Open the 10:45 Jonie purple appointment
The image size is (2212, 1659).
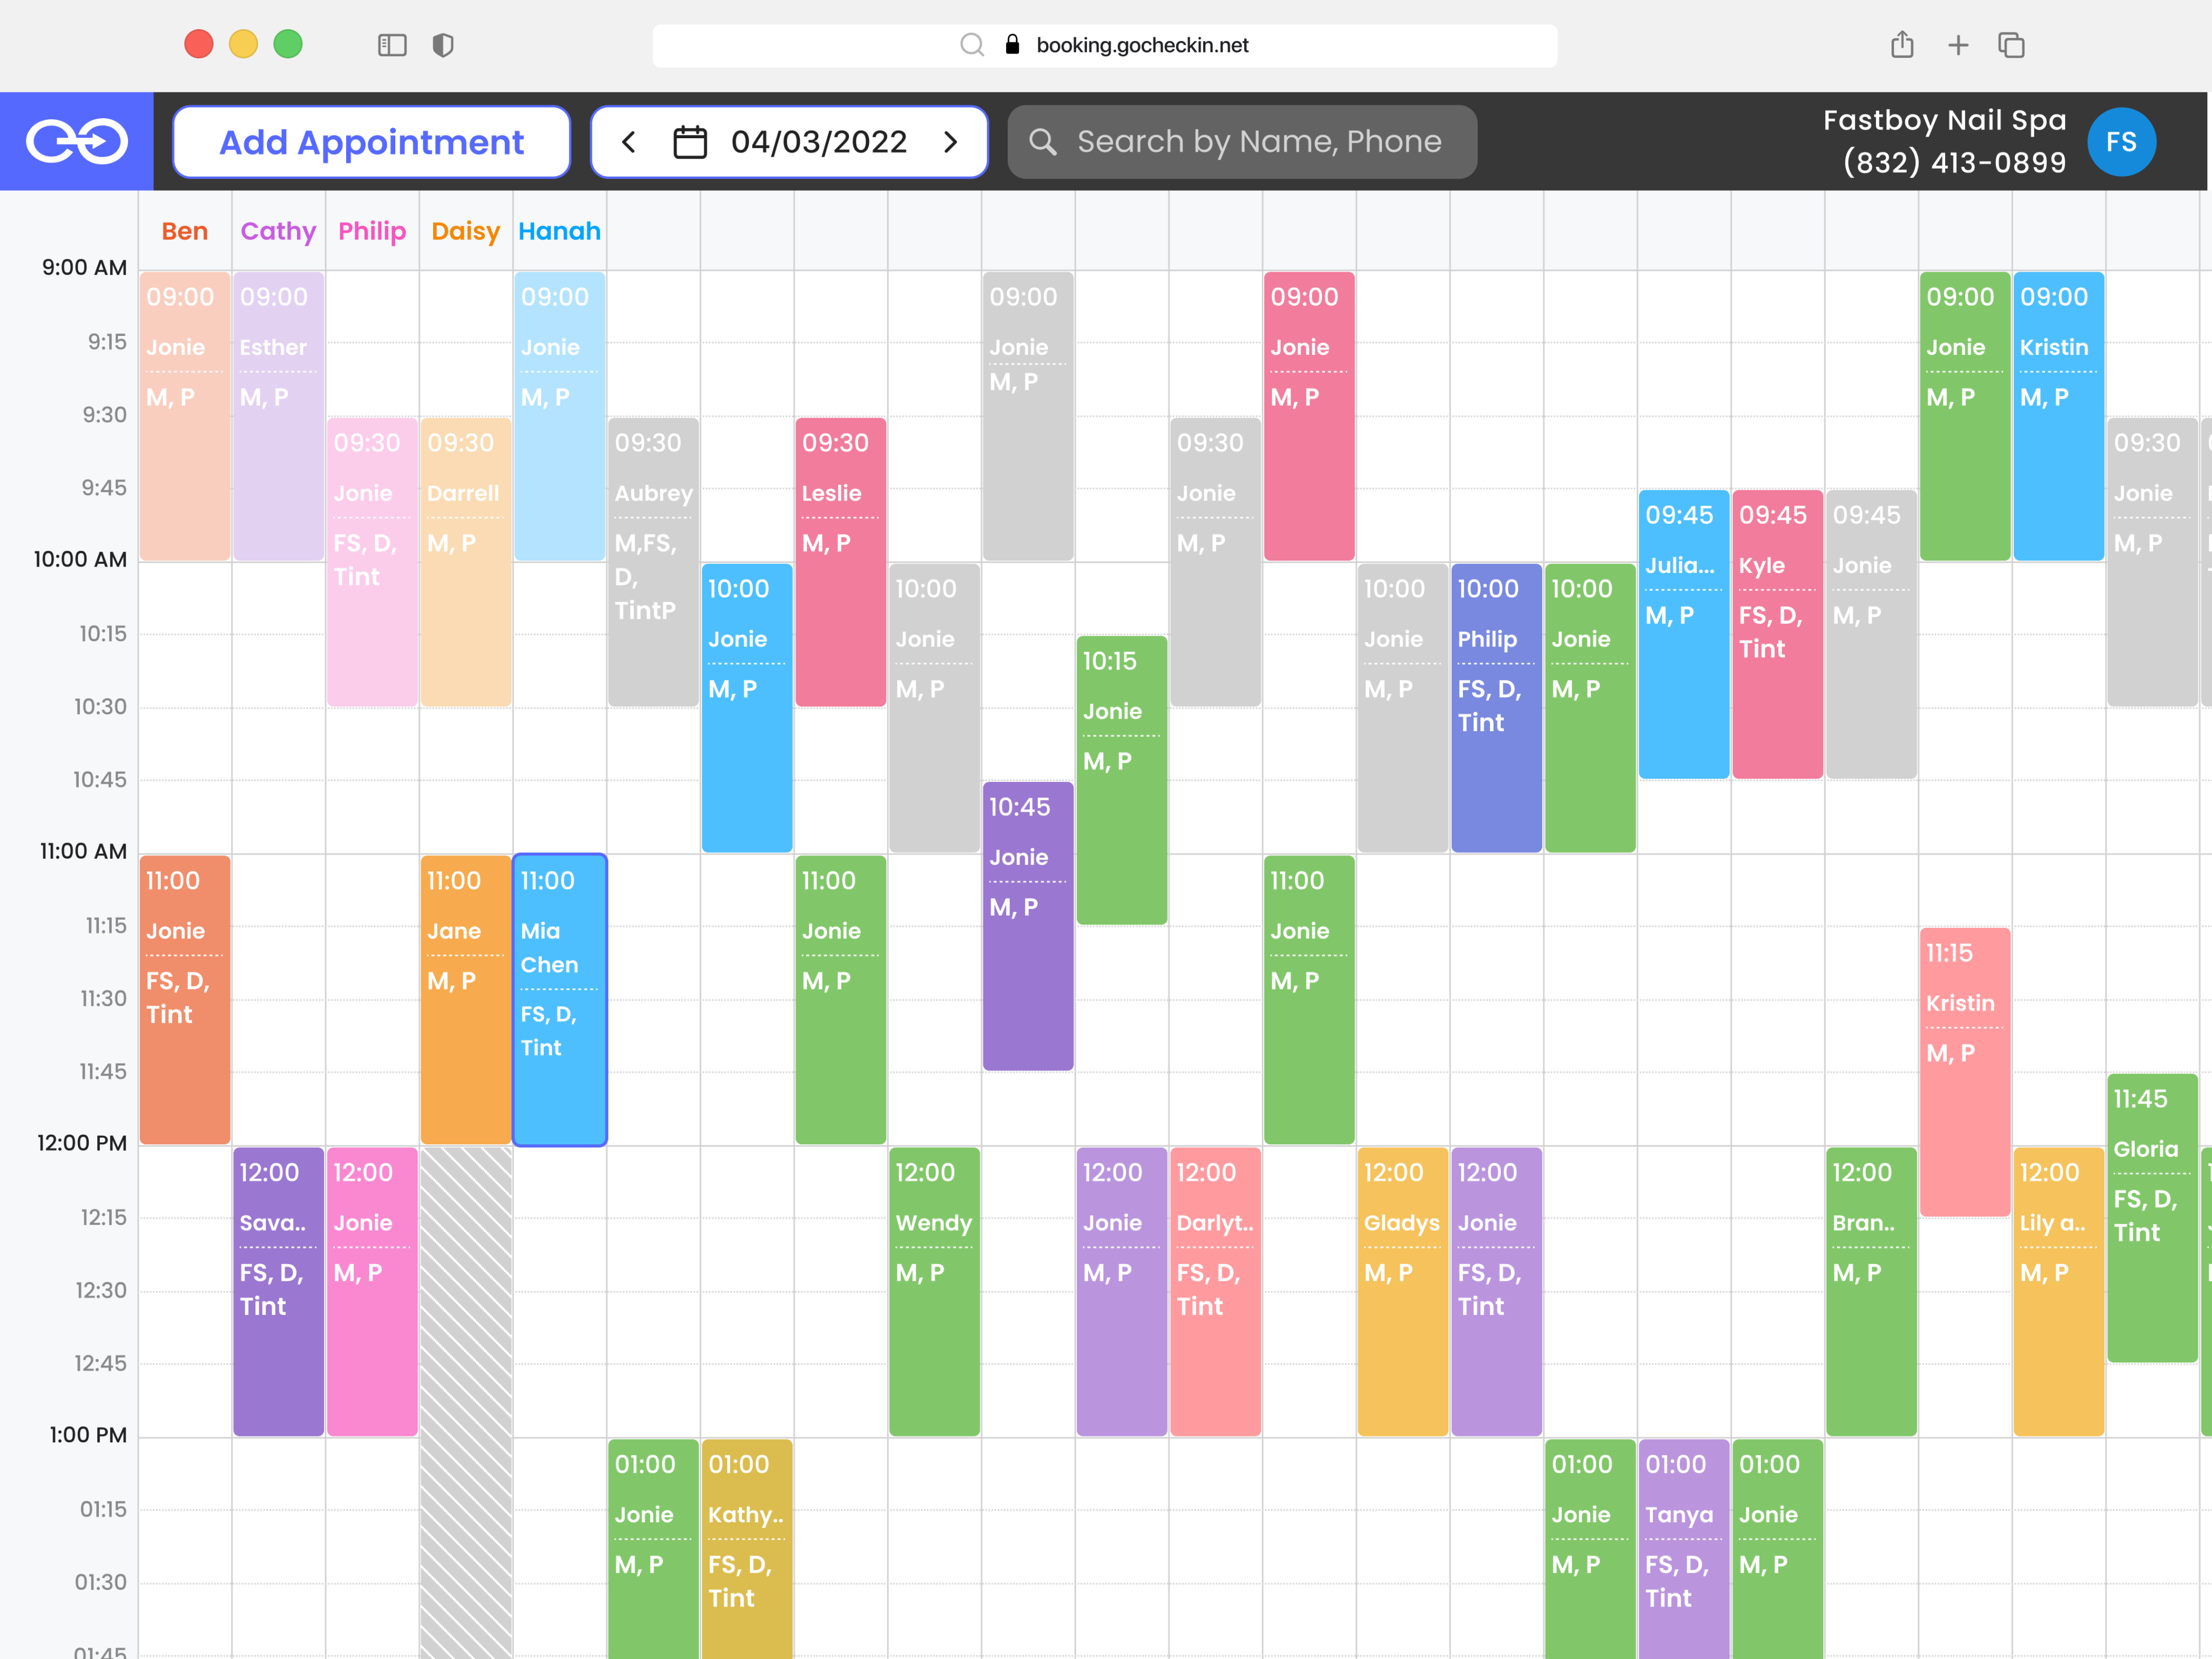tap(1028, 926)
